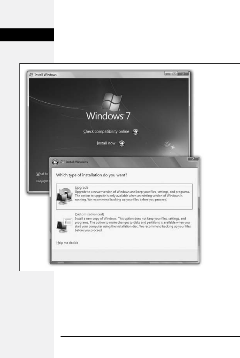The image size is (240, 358).
Task: Click the Check compatibility online arrow icon
Action: tap(136, 132)
